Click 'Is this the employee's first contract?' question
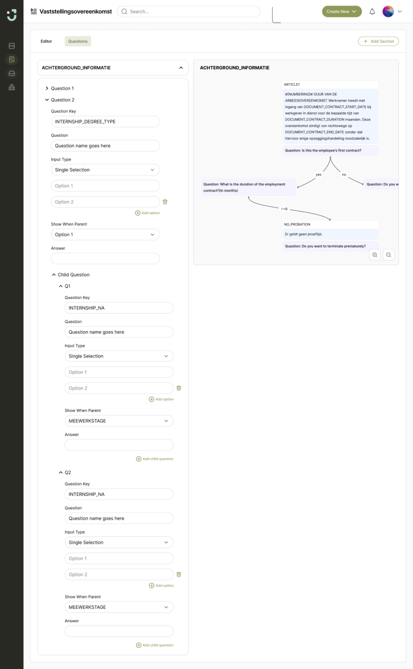The width and height of the screenshot is (413, 669). pos(330,151)
